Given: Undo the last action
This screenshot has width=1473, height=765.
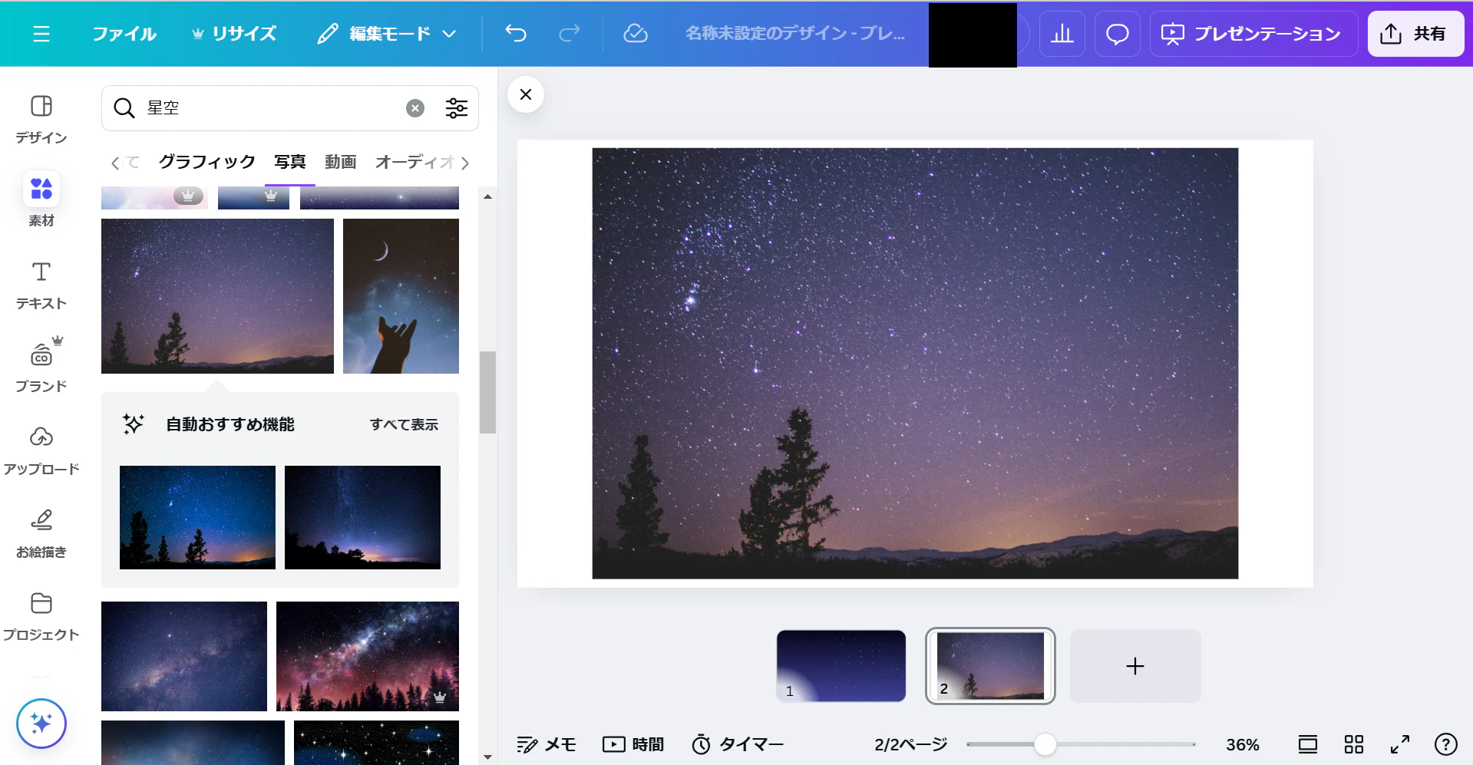Looking at the screenshot, I should [x=516, y=34].
